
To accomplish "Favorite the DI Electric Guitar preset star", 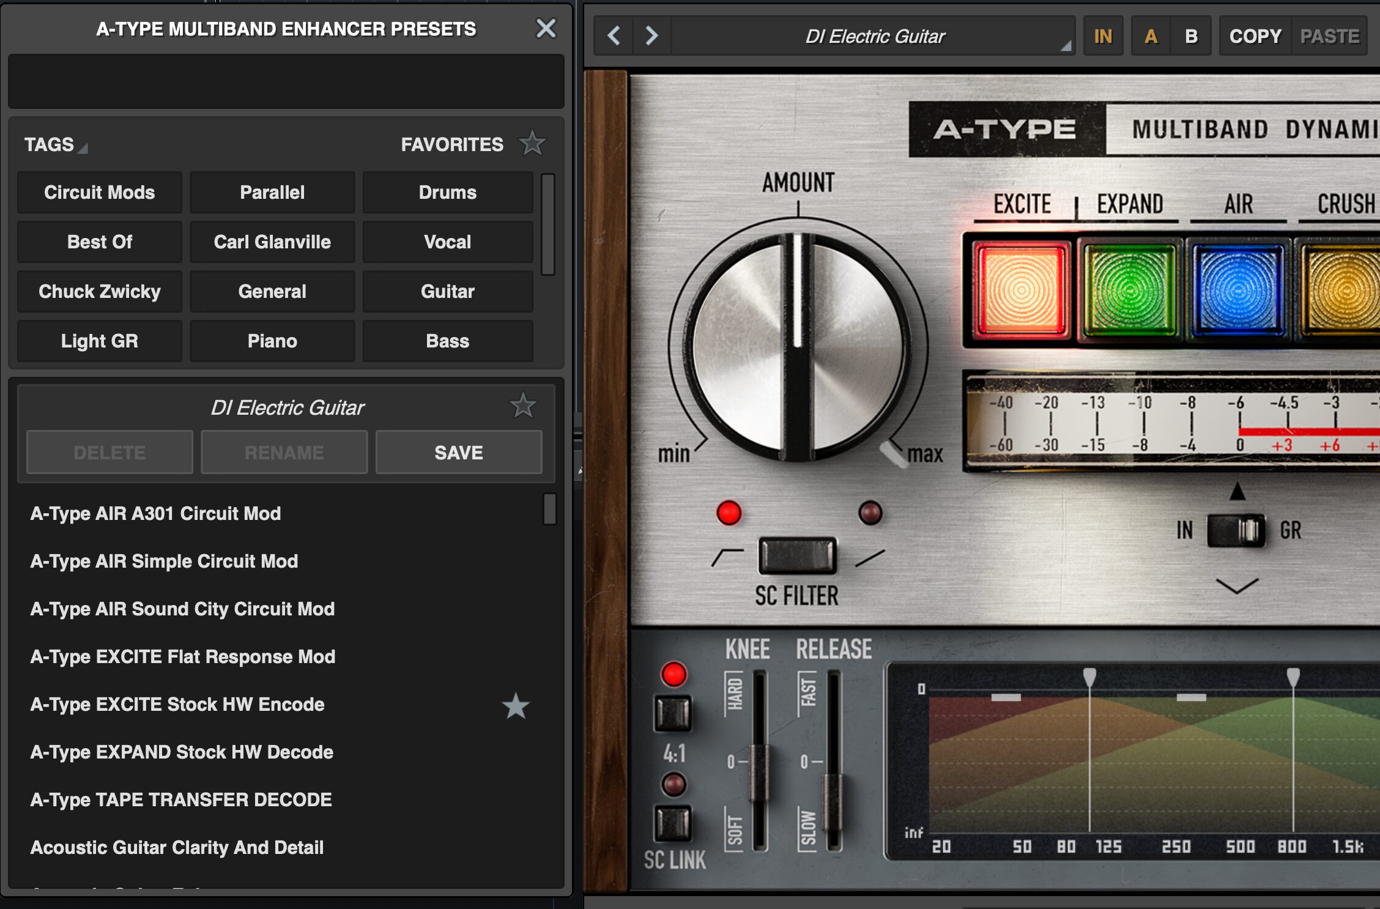I will pyautogui.click(x=523, y=406).
